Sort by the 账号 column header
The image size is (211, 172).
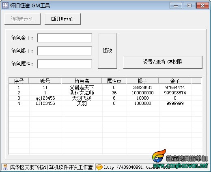(45, 81)
